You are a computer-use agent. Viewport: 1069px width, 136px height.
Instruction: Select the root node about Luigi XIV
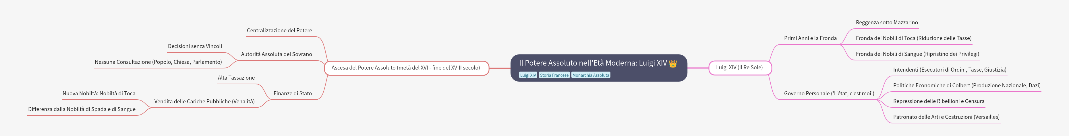tap(598, 68)
